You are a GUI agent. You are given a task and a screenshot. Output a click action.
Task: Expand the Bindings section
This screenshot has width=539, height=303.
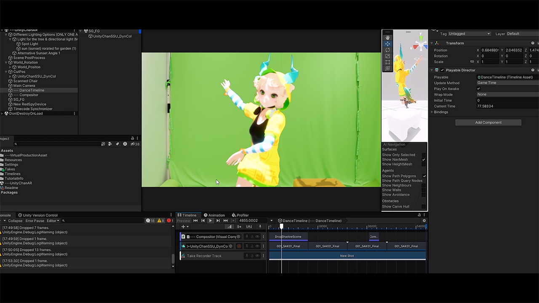coord(432,112)
